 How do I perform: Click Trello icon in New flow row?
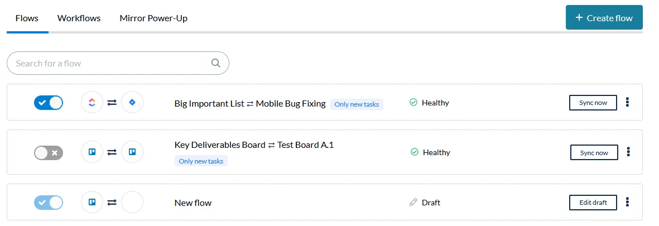pos(92,202)
